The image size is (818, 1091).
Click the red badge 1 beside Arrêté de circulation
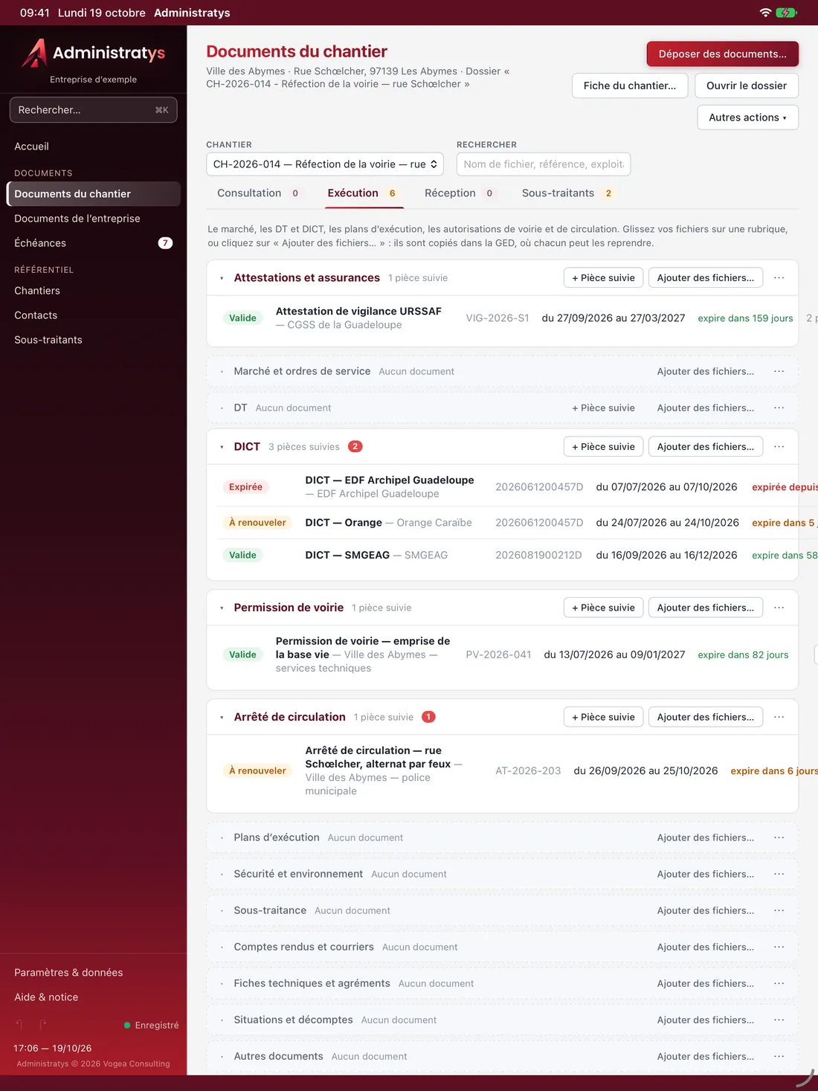[x=428, y=717]
